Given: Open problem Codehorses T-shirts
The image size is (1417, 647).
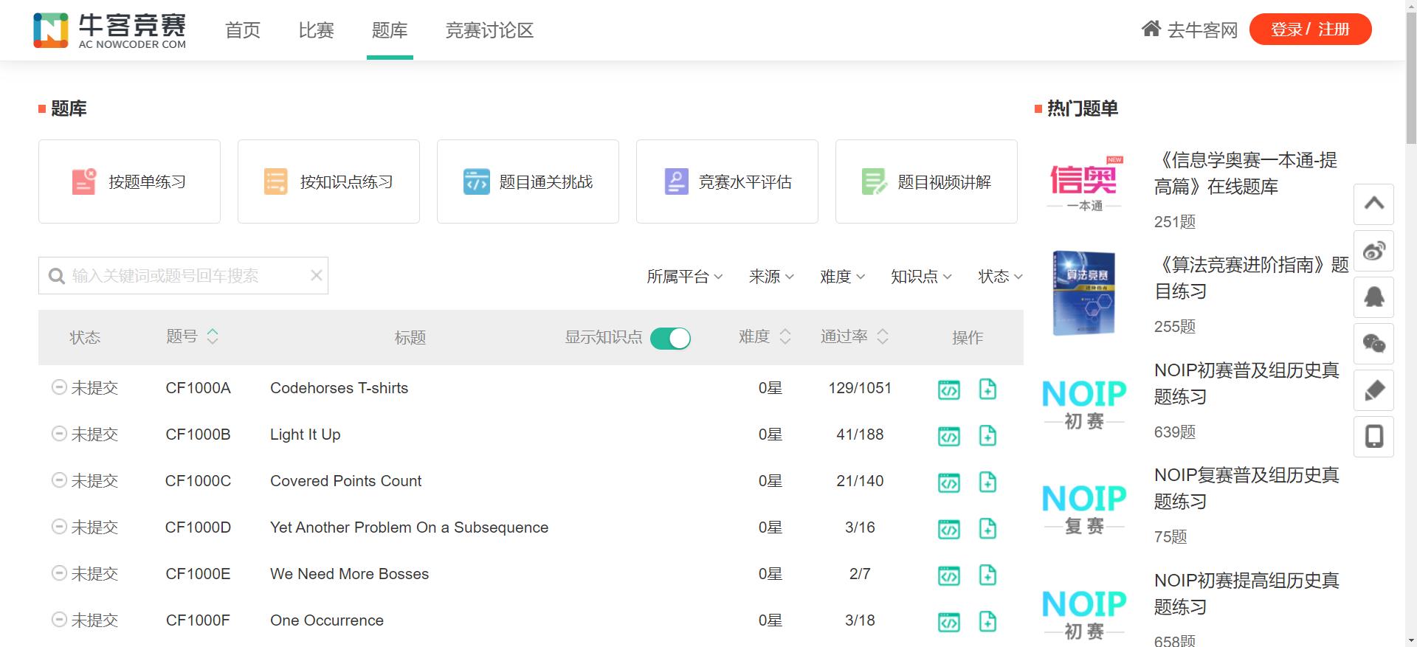Looking at the screenshot, I should coord(339,388).
